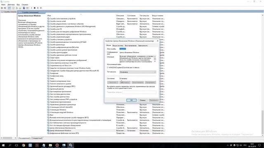Image resolution: width=264 pixels, height=148 pixels.
Task: Click the Остановить button in the dialog
Action: (x=125, y=82)
